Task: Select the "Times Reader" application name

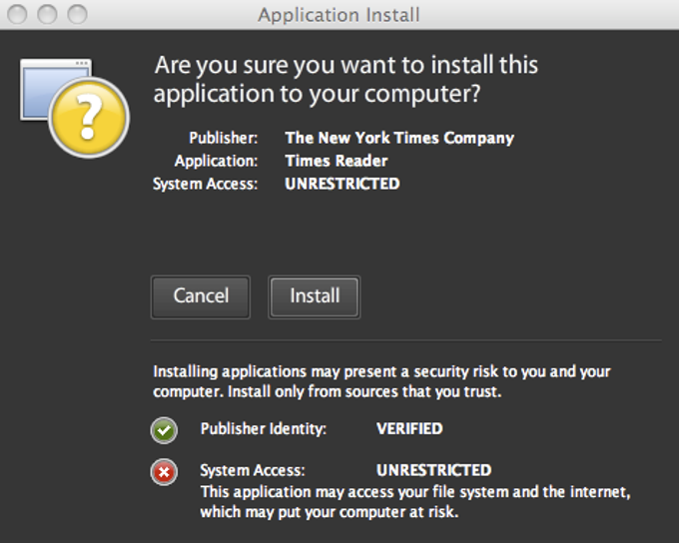Action: 337,161
